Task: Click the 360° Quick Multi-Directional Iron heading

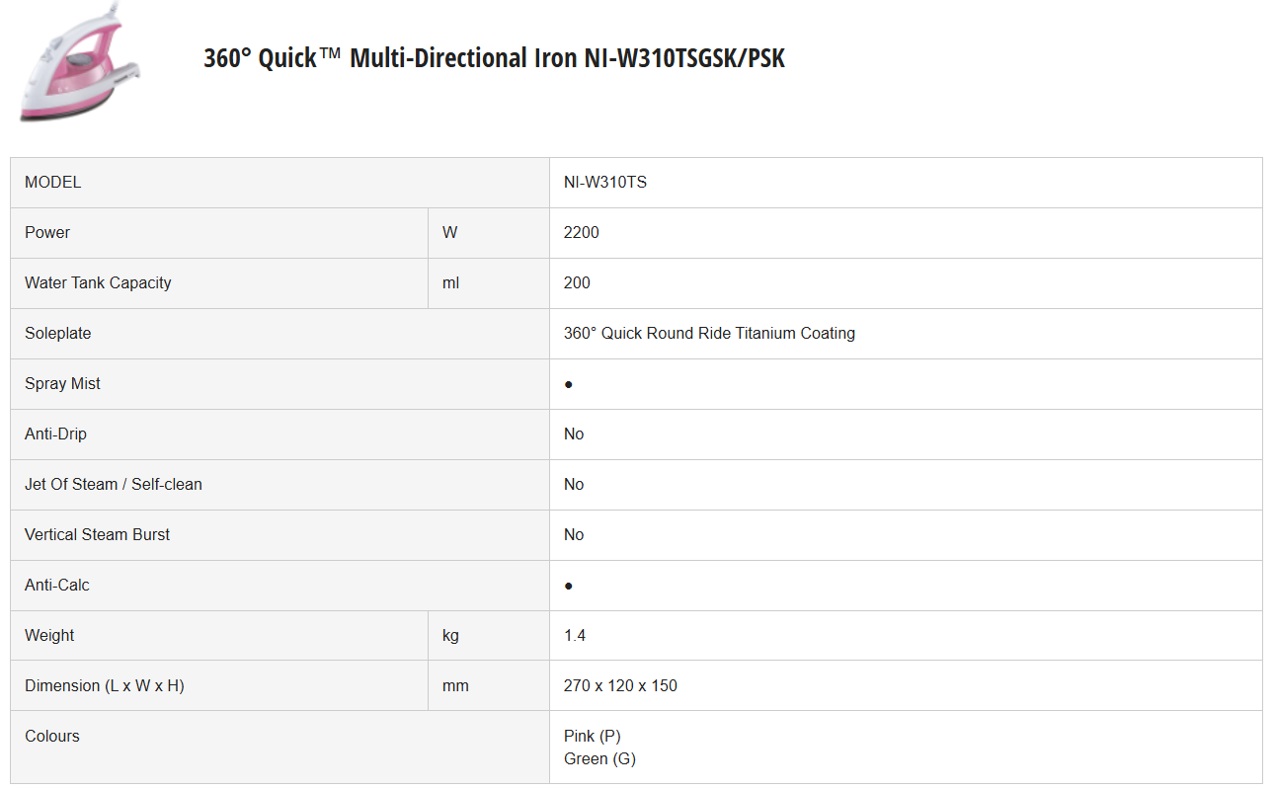Action: pyautogui.click(x=494, y=58)
